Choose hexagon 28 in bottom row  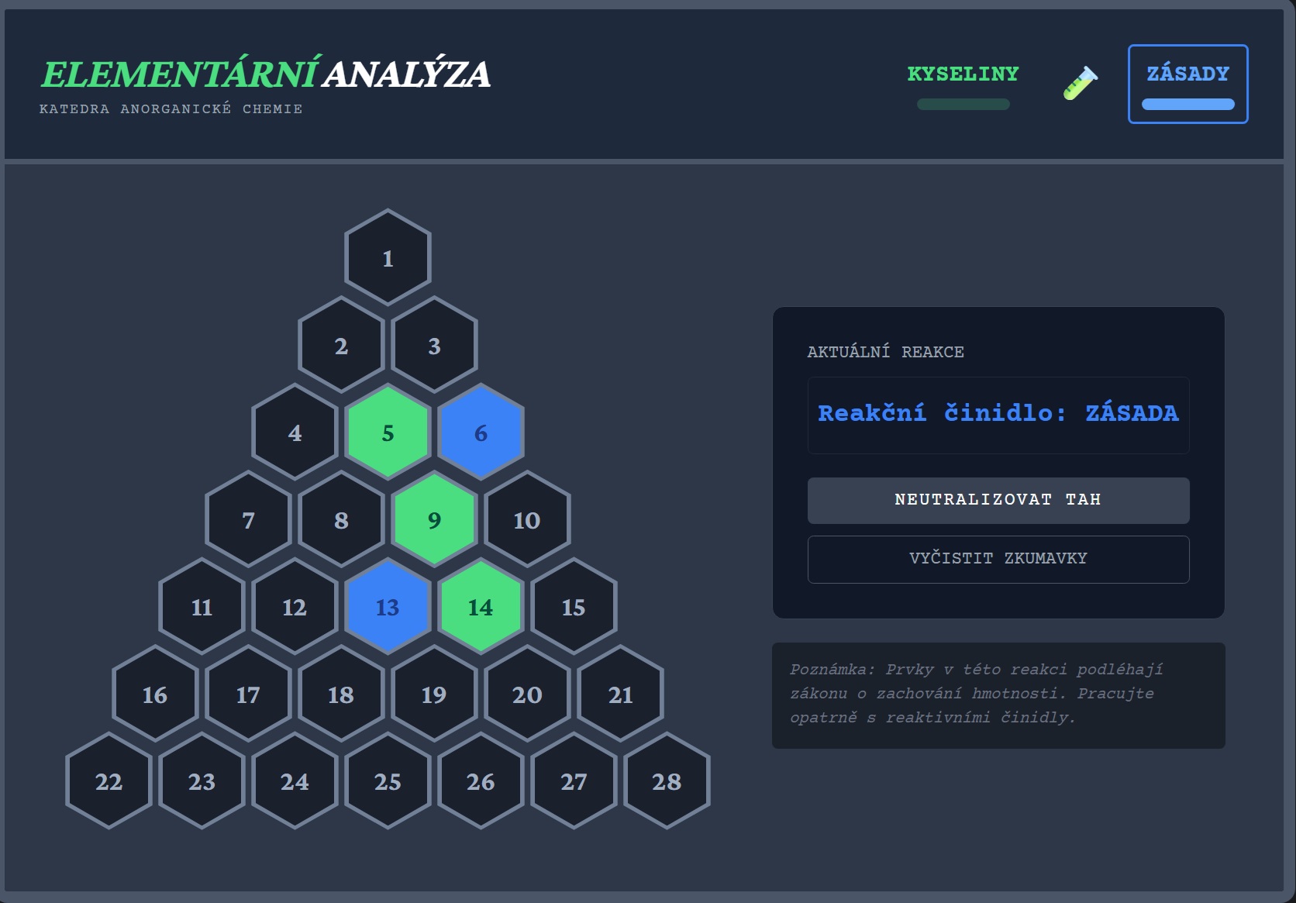tap(667, 781)
